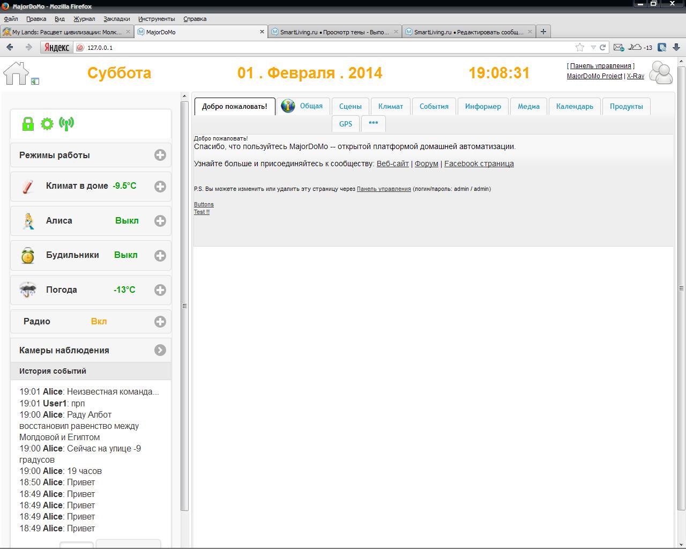686x549 pixels.
Task: Click the browser address bar
Action: [322, 48]
